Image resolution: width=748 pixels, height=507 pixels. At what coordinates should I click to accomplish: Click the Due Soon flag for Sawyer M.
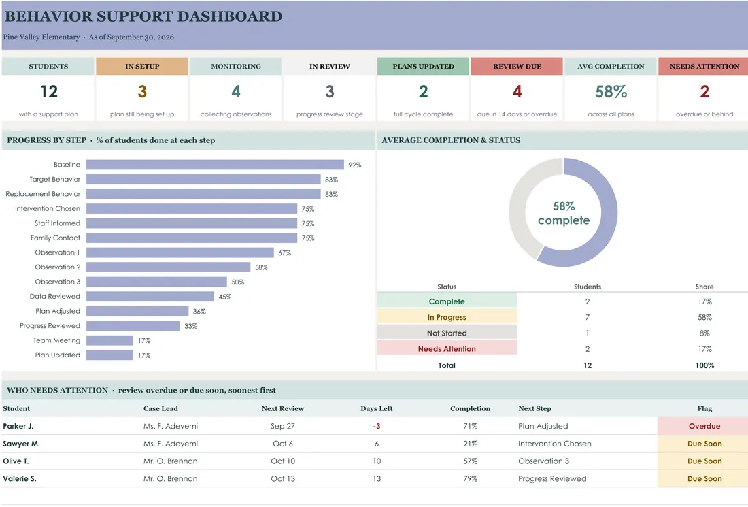click(704, 444)
